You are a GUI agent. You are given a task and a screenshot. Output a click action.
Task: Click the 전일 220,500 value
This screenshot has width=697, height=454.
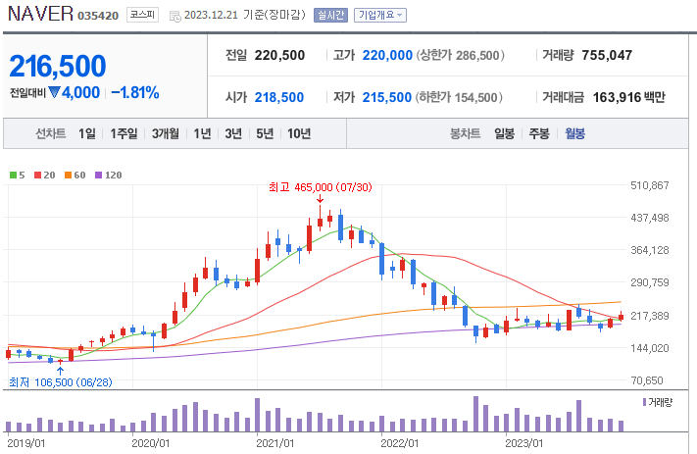(x=279, y=55)
